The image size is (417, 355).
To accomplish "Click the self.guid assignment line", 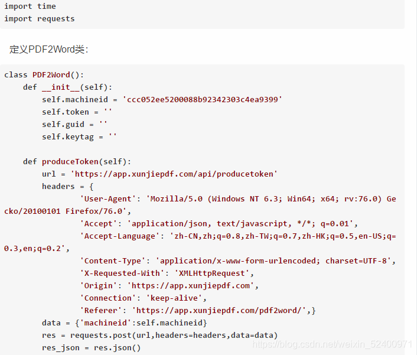I will tap(74, 125).
